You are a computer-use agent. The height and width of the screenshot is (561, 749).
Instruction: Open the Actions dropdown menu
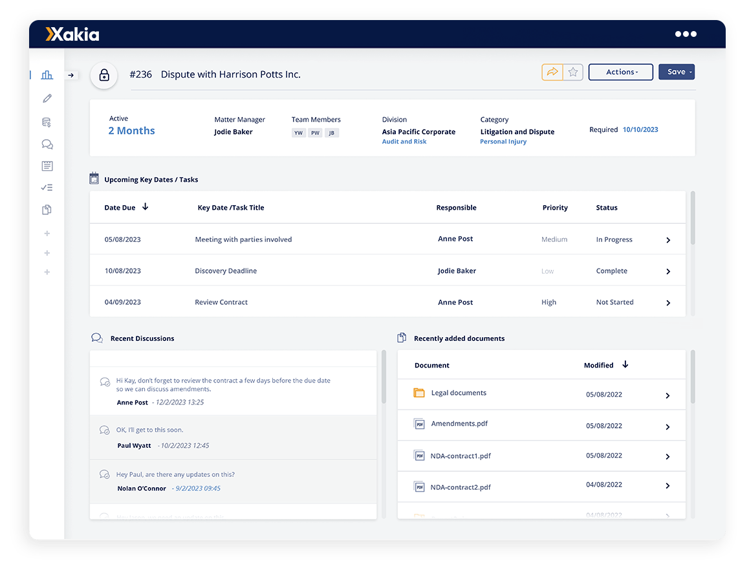pos(621,72)
